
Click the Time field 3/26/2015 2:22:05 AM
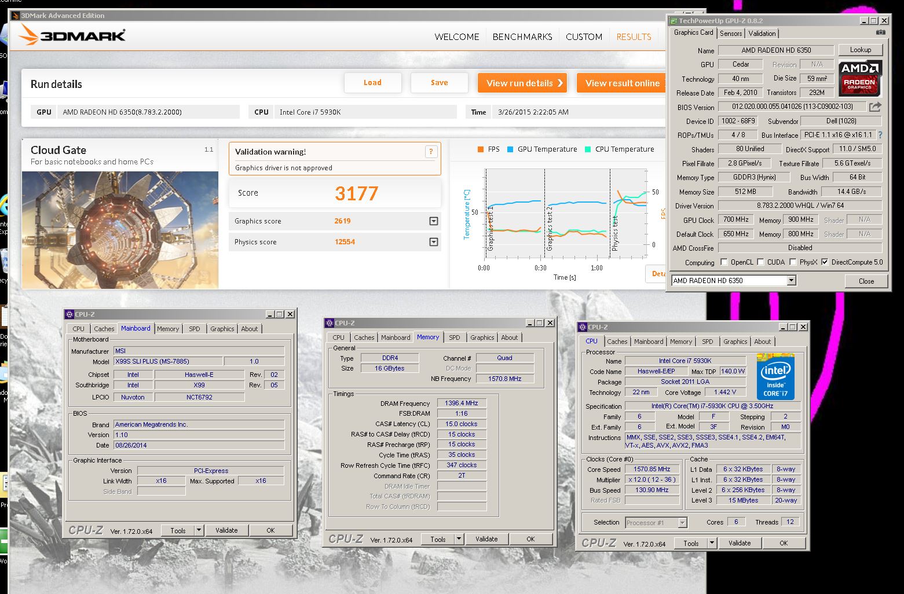click(578, 112)
